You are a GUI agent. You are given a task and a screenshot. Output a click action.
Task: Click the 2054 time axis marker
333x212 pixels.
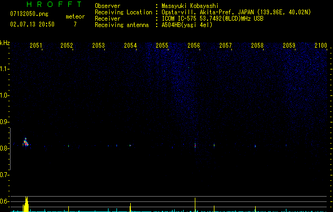coord(130,46)
